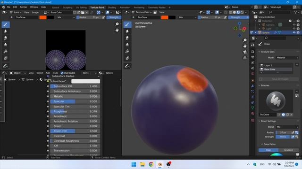Switch perspective/orthographic with the grid icon
Viewport: 302px width, 169px height.
coord(245,58)
